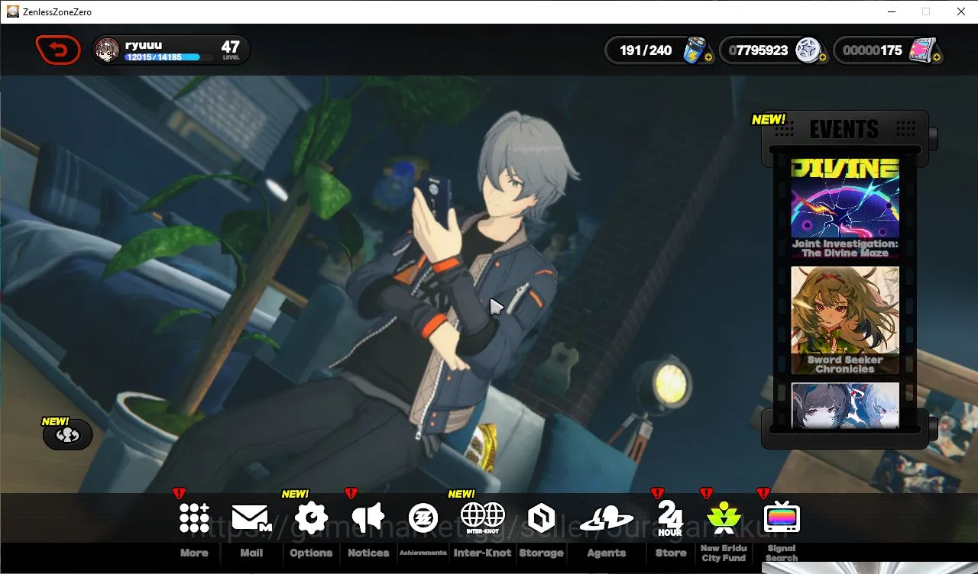The image size is (978, 574).
Task: Click the Store label text
Action: click(x=671, y=553)
